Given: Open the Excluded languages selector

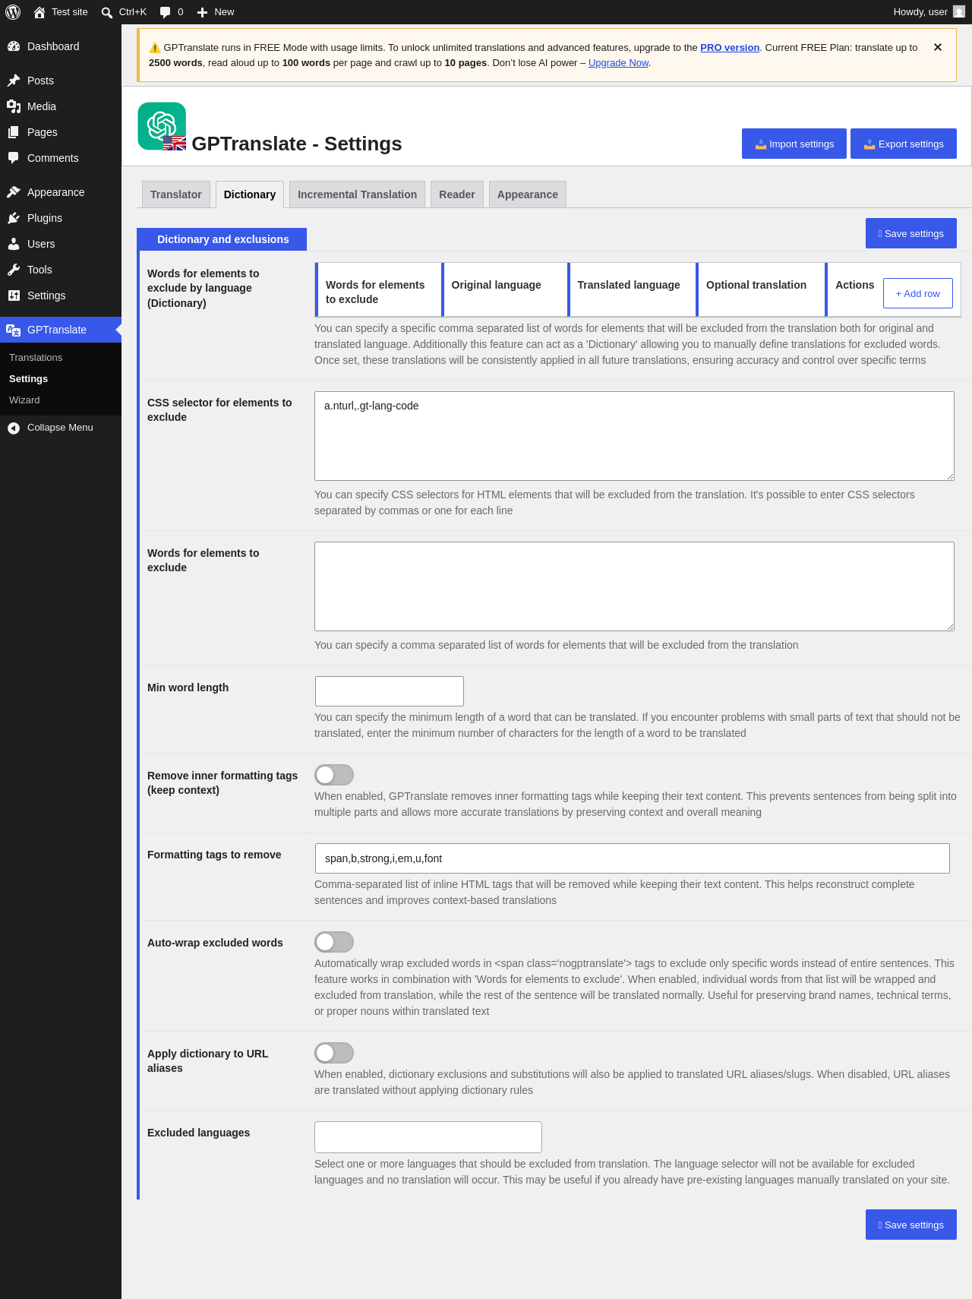Looking at the screenshot, I should pos(428,1137).
